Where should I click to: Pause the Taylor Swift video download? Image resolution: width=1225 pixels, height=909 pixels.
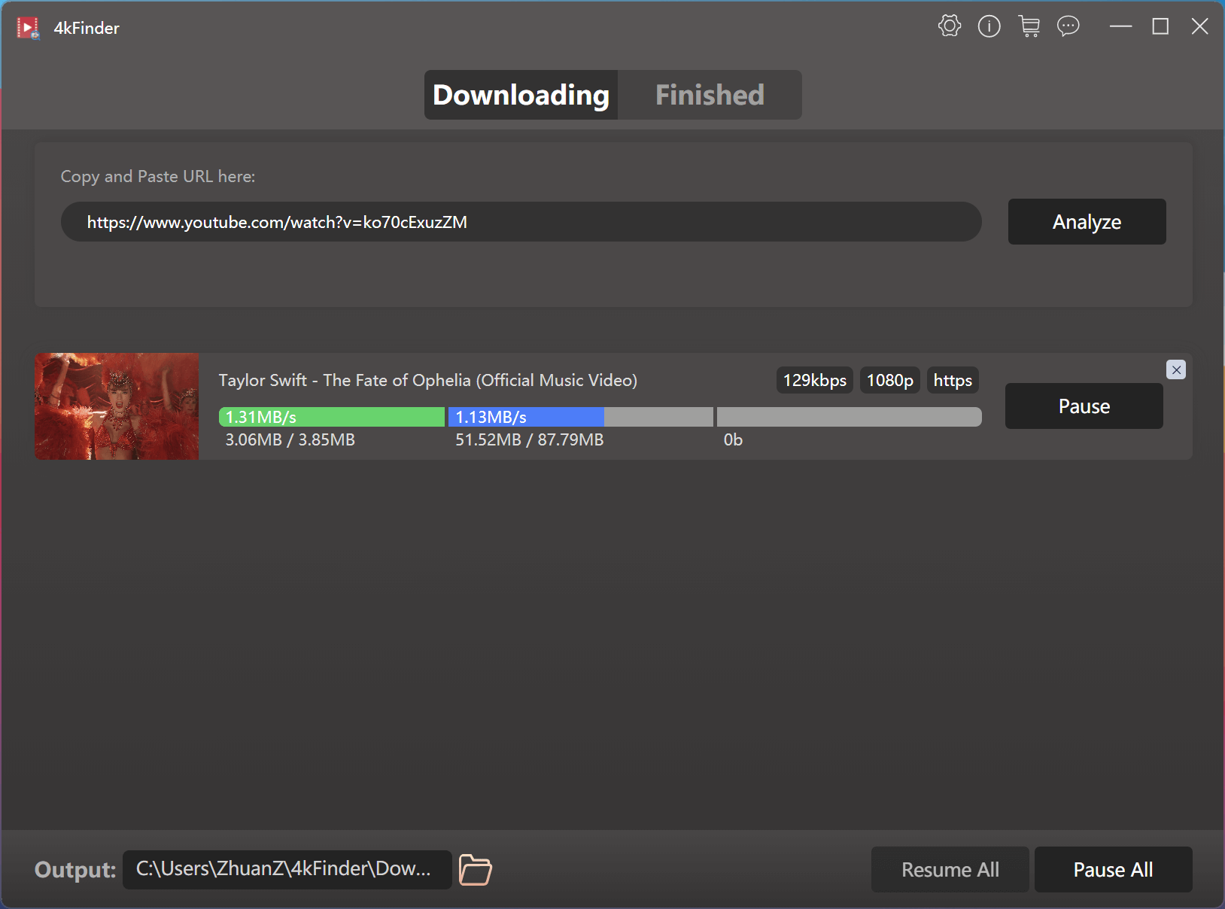click(x=1084, y=406)
